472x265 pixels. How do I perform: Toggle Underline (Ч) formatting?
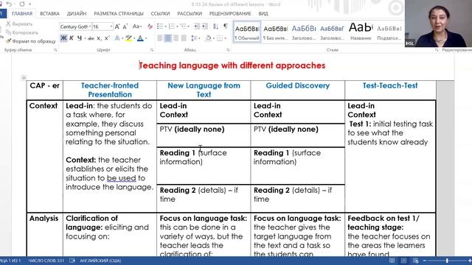(80, 38)
